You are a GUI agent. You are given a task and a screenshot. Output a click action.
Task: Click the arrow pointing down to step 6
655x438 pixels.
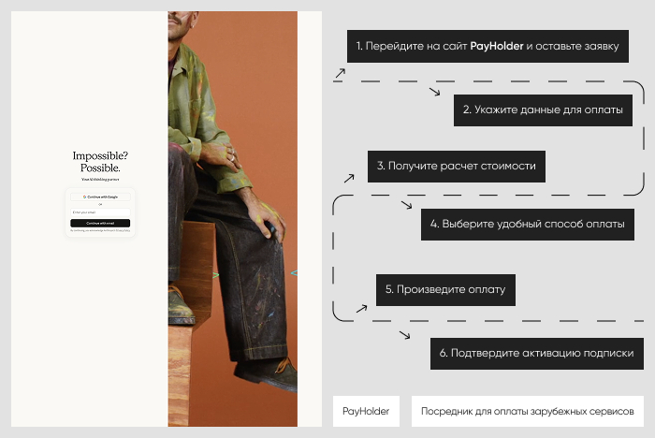click(x=404, y=335)
